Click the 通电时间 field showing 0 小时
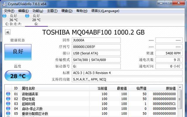Image resolution: width=187 pixels, height=117 pixels. [169, 66]
